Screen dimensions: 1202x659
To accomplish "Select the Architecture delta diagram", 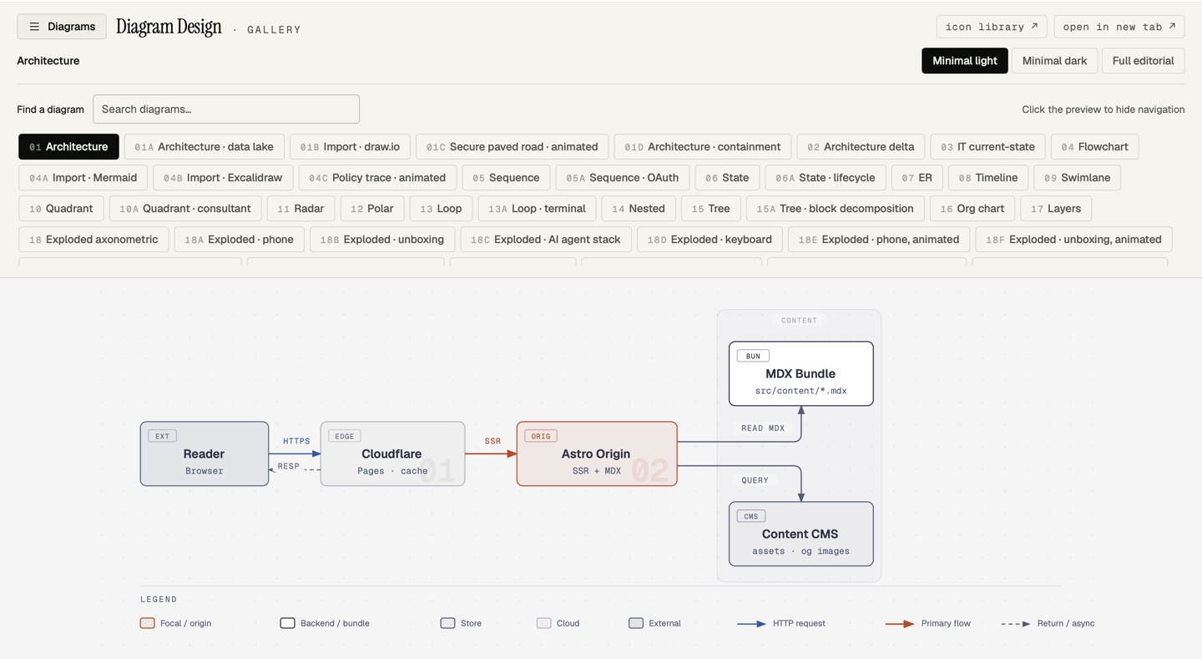I will pyautogui.click(x=861, y=147).
